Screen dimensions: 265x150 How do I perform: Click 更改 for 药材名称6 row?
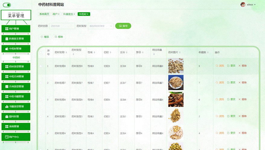point(231,99)
